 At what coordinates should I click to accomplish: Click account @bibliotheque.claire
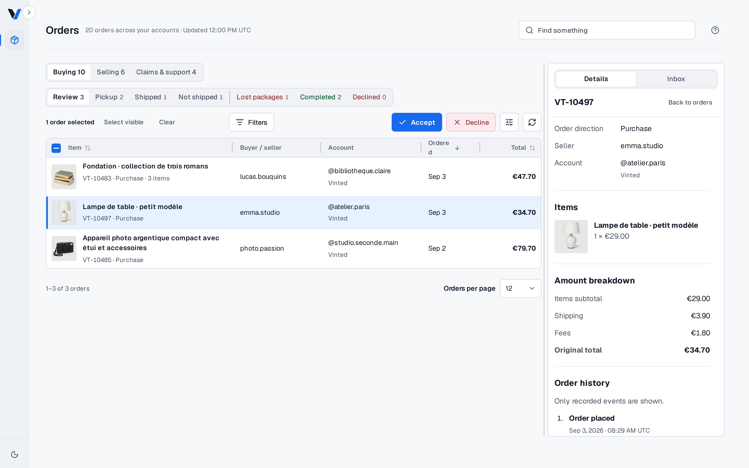[x=359, y=171]
